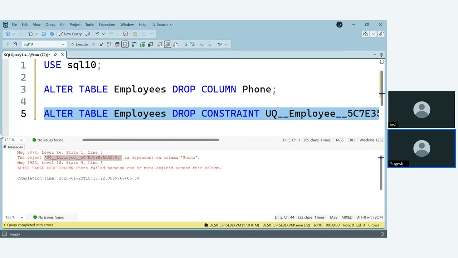Open the Extensions menu
The height and width of the screenshot is (258, 458).
point(107,25)
